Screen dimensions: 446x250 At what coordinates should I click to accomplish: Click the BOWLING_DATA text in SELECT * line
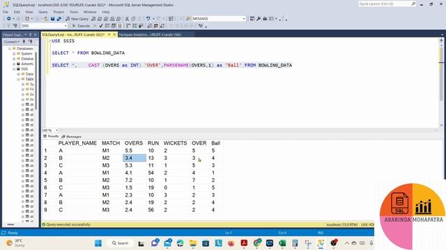tap(108, 53)
